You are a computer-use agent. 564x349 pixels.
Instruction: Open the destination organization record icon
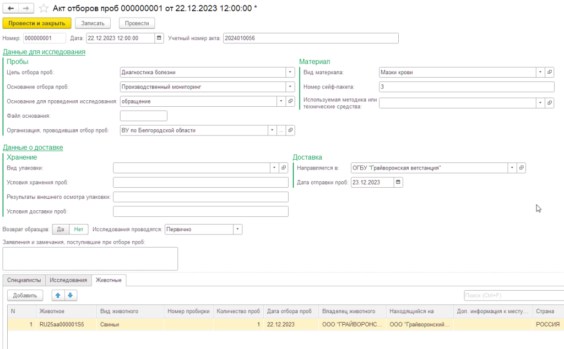pos(521,168)
